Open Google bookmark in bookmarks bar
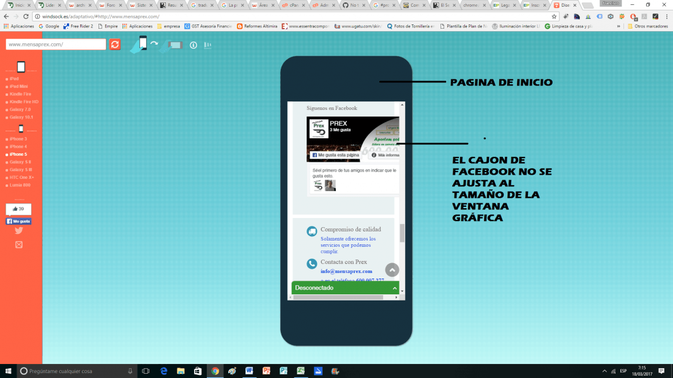 49,26
